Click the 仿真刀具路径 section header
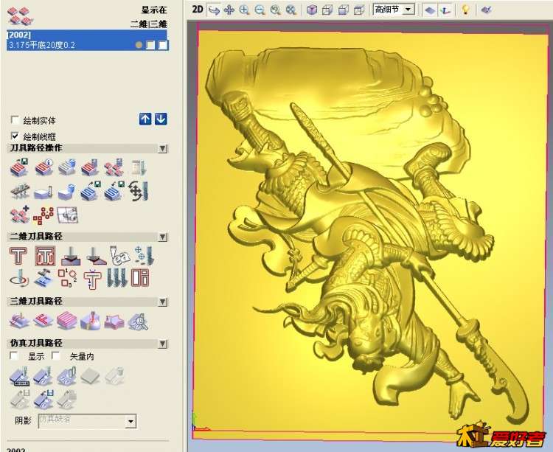The width and height of the screenshot is (553, 452). [x=88, y=344]
